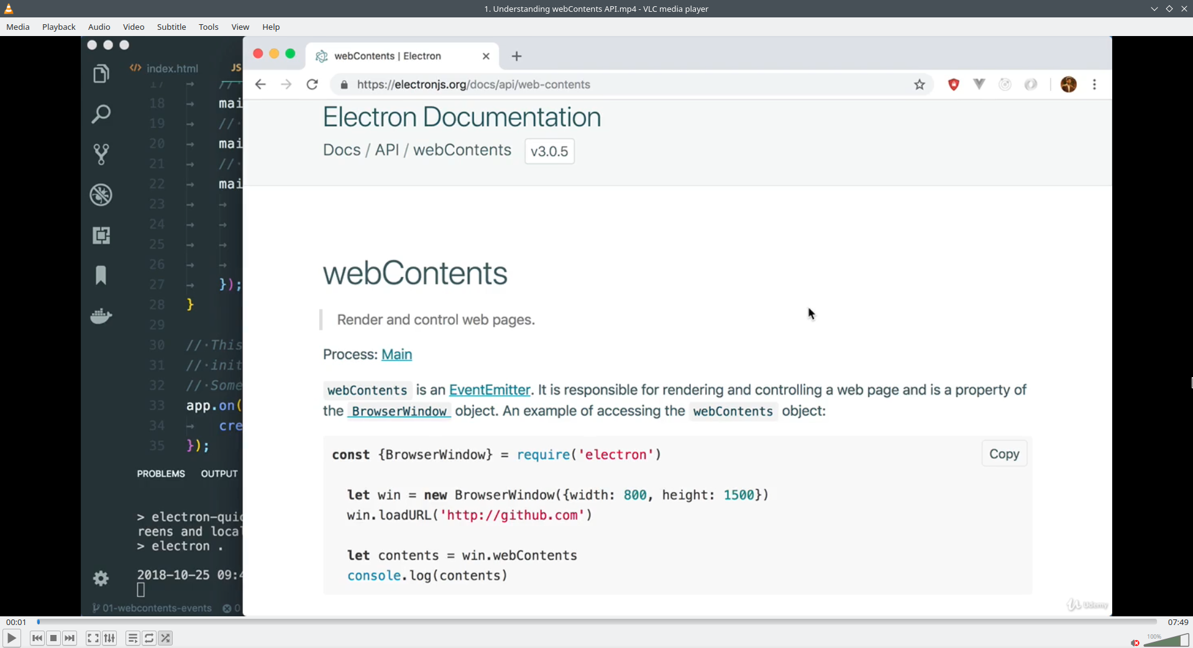Stop video playback

[53, 638]
